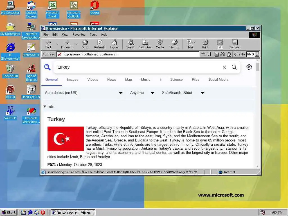
Task: Click the binoculars find icon
Action: pos(223,54)
